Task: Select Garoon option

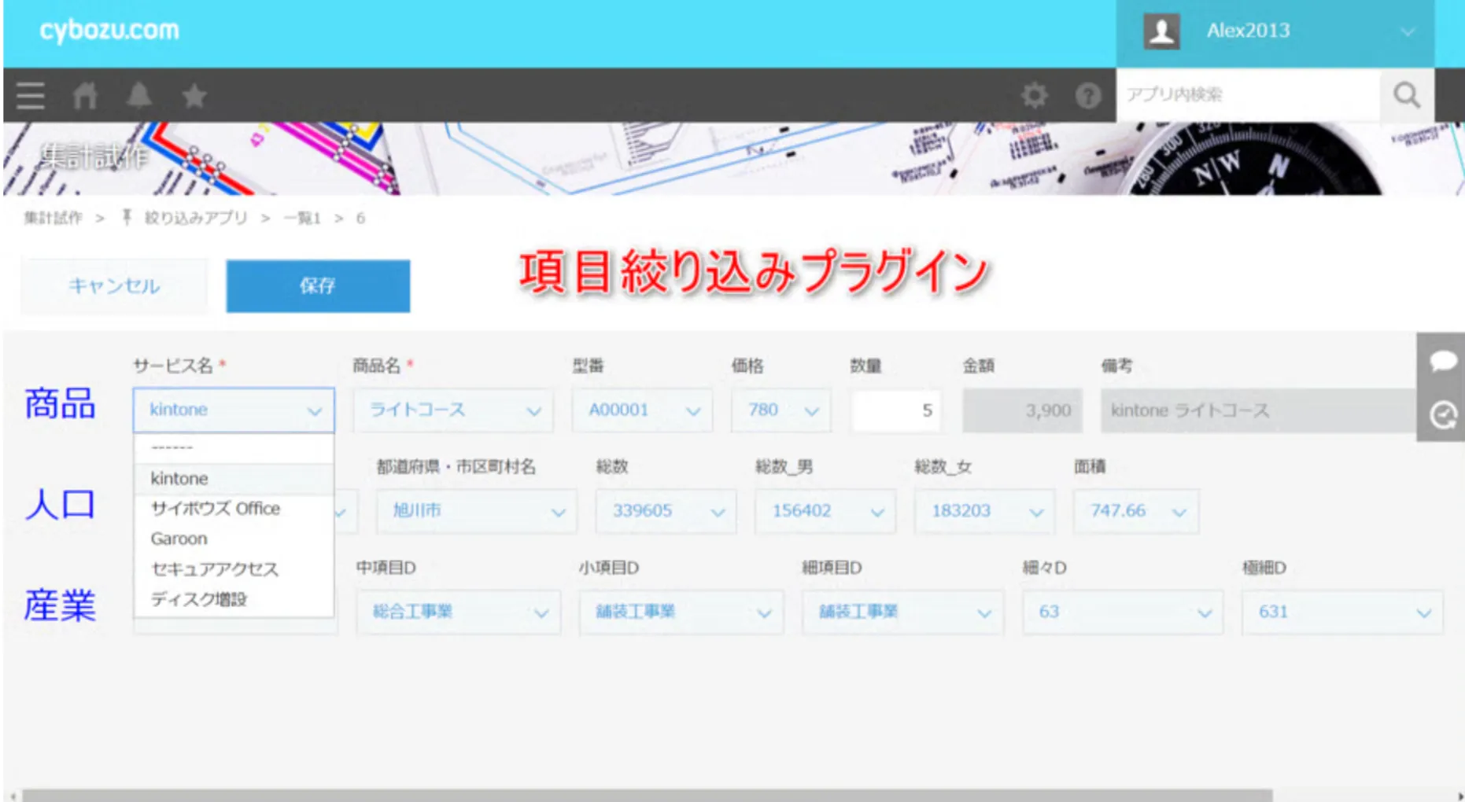Action: point(234,539)
